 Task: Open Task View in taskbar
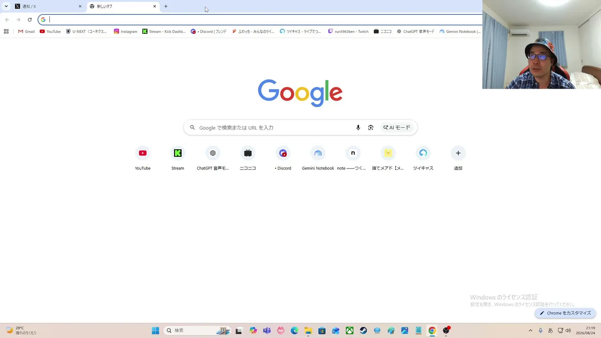pos(239,330)
